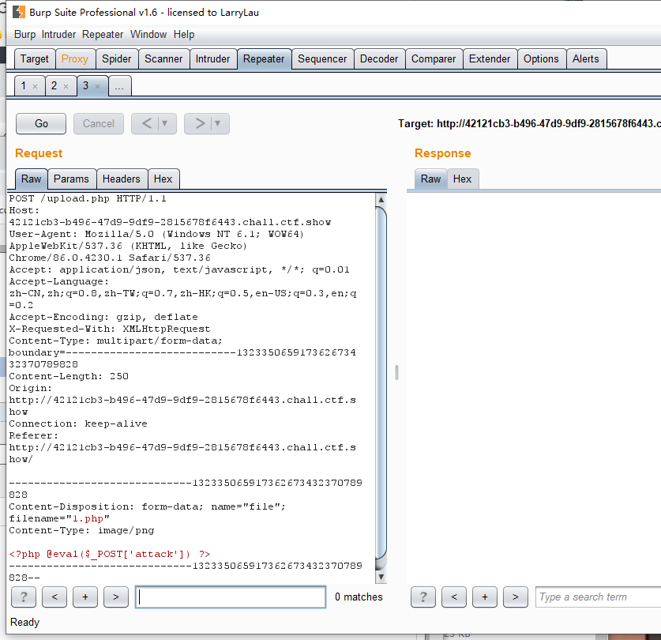This screenshot has height=640, width=661.
Task: Close Repeater tab 1
Action: pos(35,86)
